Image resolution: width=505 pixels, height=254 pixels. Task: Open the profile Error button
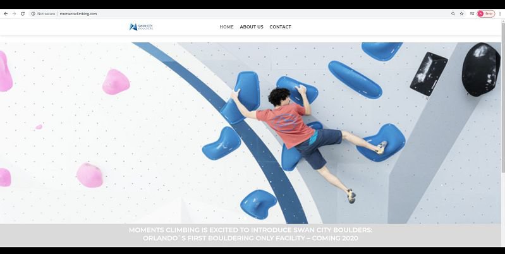pyautogui.click(x=486, y=14)
